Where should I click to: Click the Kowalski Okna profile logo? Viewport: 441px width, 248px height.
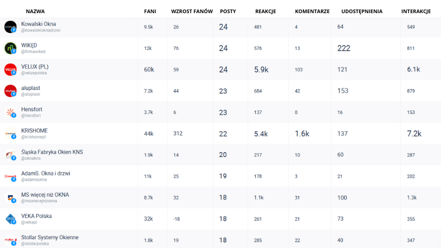coord(10,27)
